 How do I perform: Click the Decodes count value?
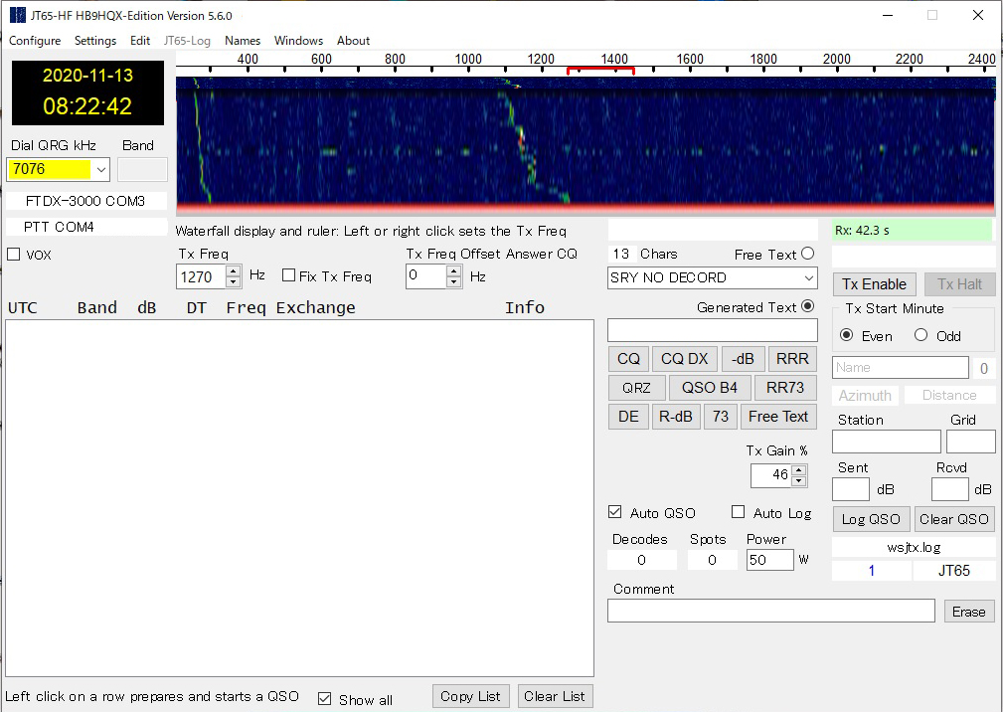click(x=641, y=560)
